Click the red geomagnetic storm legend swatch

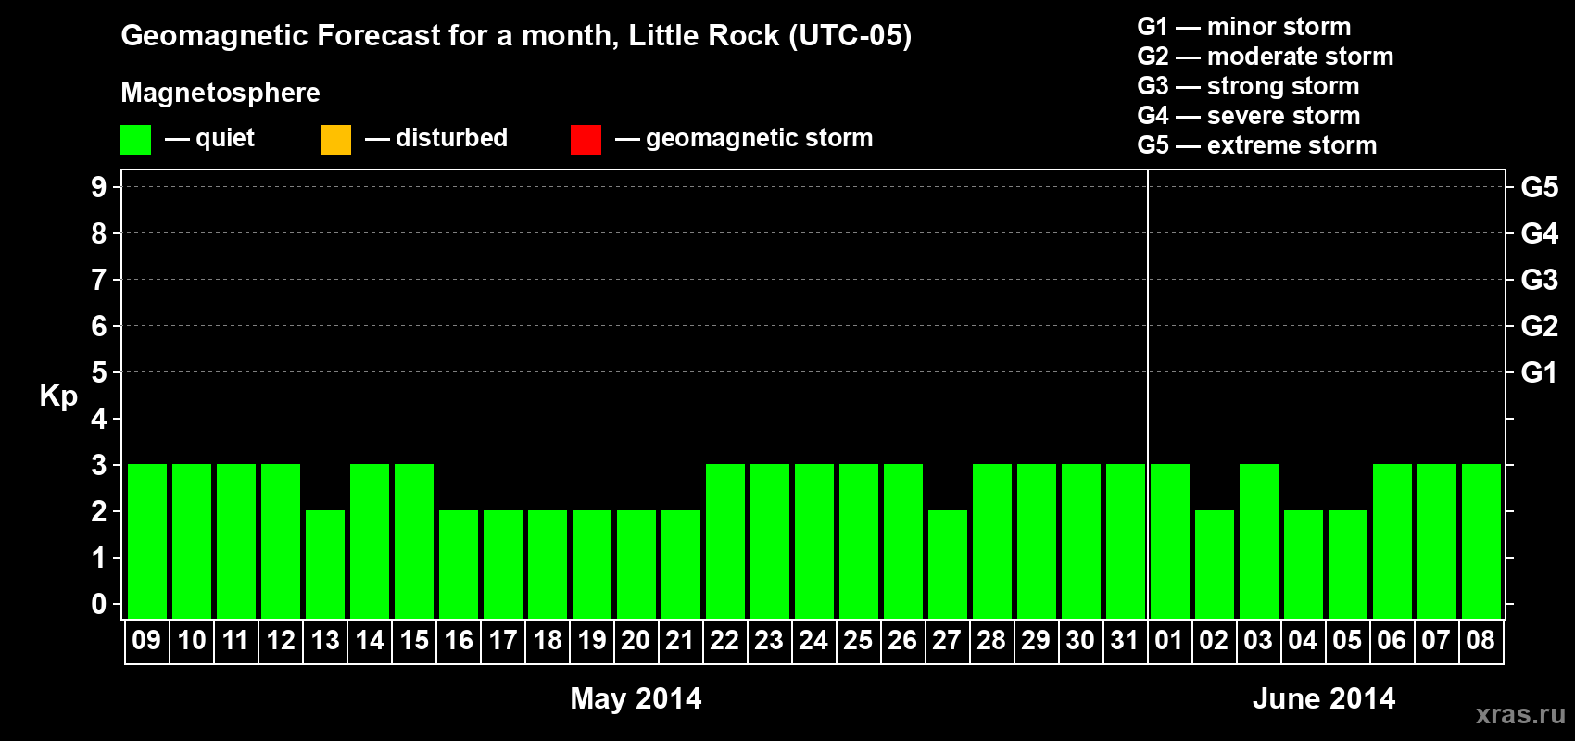586,140
